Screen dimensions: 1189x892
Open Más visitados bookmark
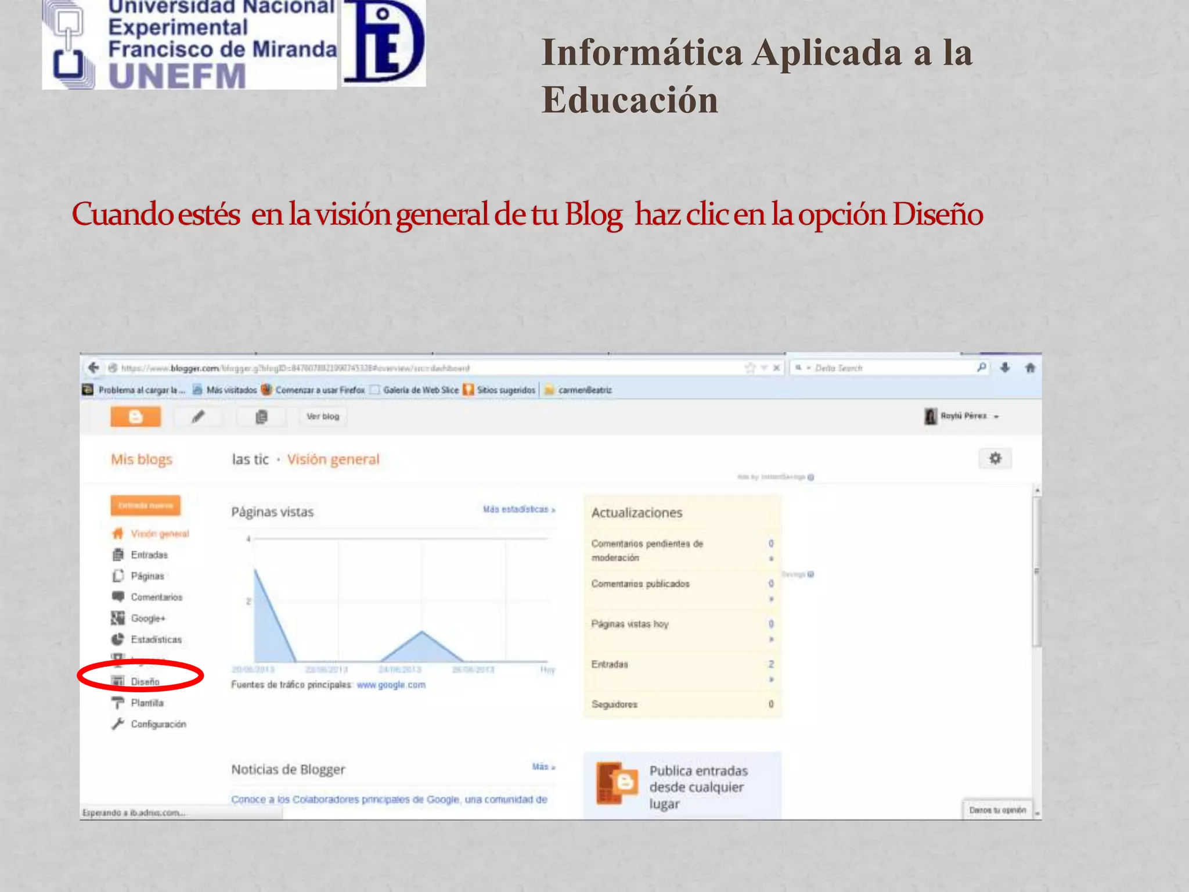[225, 390]
